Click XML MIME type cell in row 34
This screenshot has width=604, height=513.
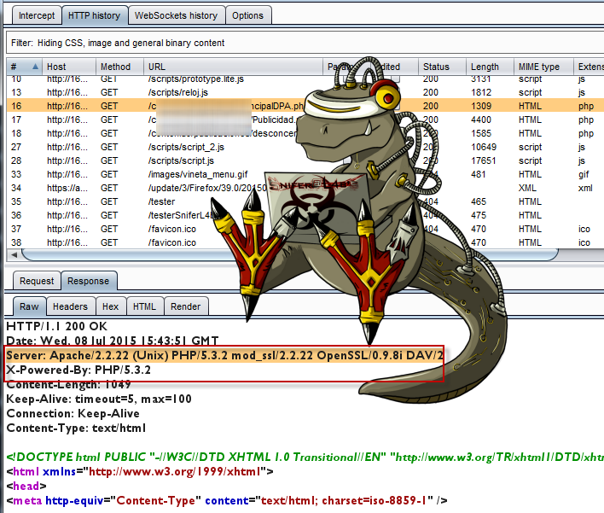527,188
